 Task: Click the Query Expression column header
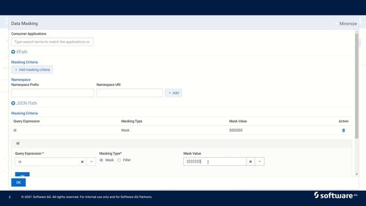click(26, 121)
